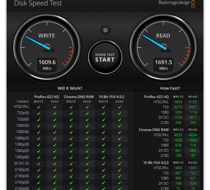
Task: Click Cinema DNG RAW NTSC/PAL write value 4020
Action: click(x=178, y=135)
